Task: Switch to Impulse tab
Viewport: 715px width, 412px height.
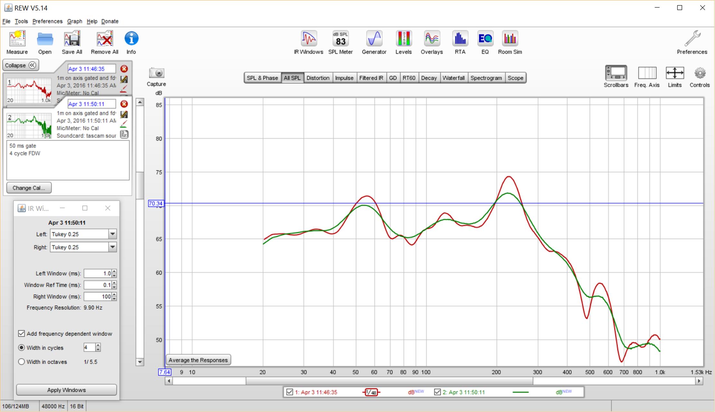Action: (x=344, y=78)
